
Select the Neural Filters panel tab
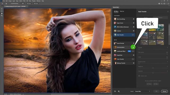116,7
